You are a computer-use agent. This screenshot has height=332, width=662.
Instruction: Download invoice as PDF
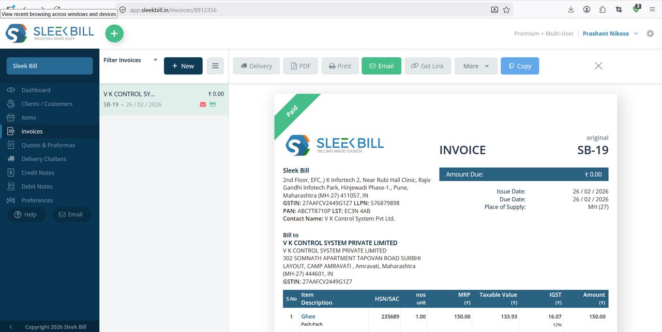pos(300,66)
